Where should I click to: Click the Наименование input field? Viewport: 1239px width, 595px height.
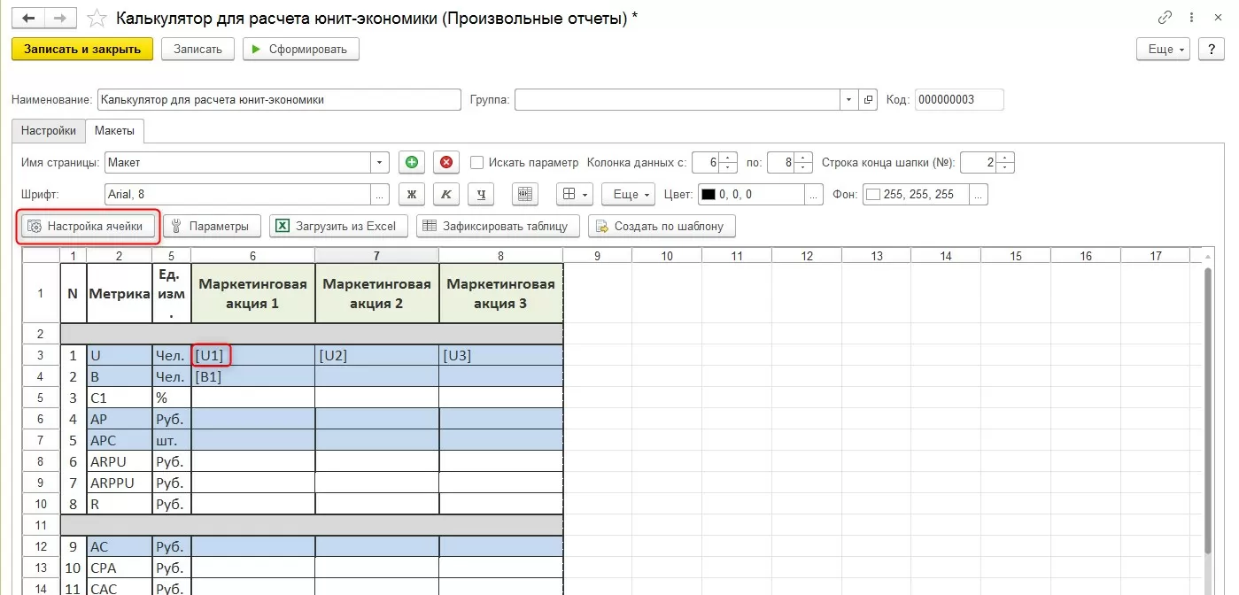[279, 100]
